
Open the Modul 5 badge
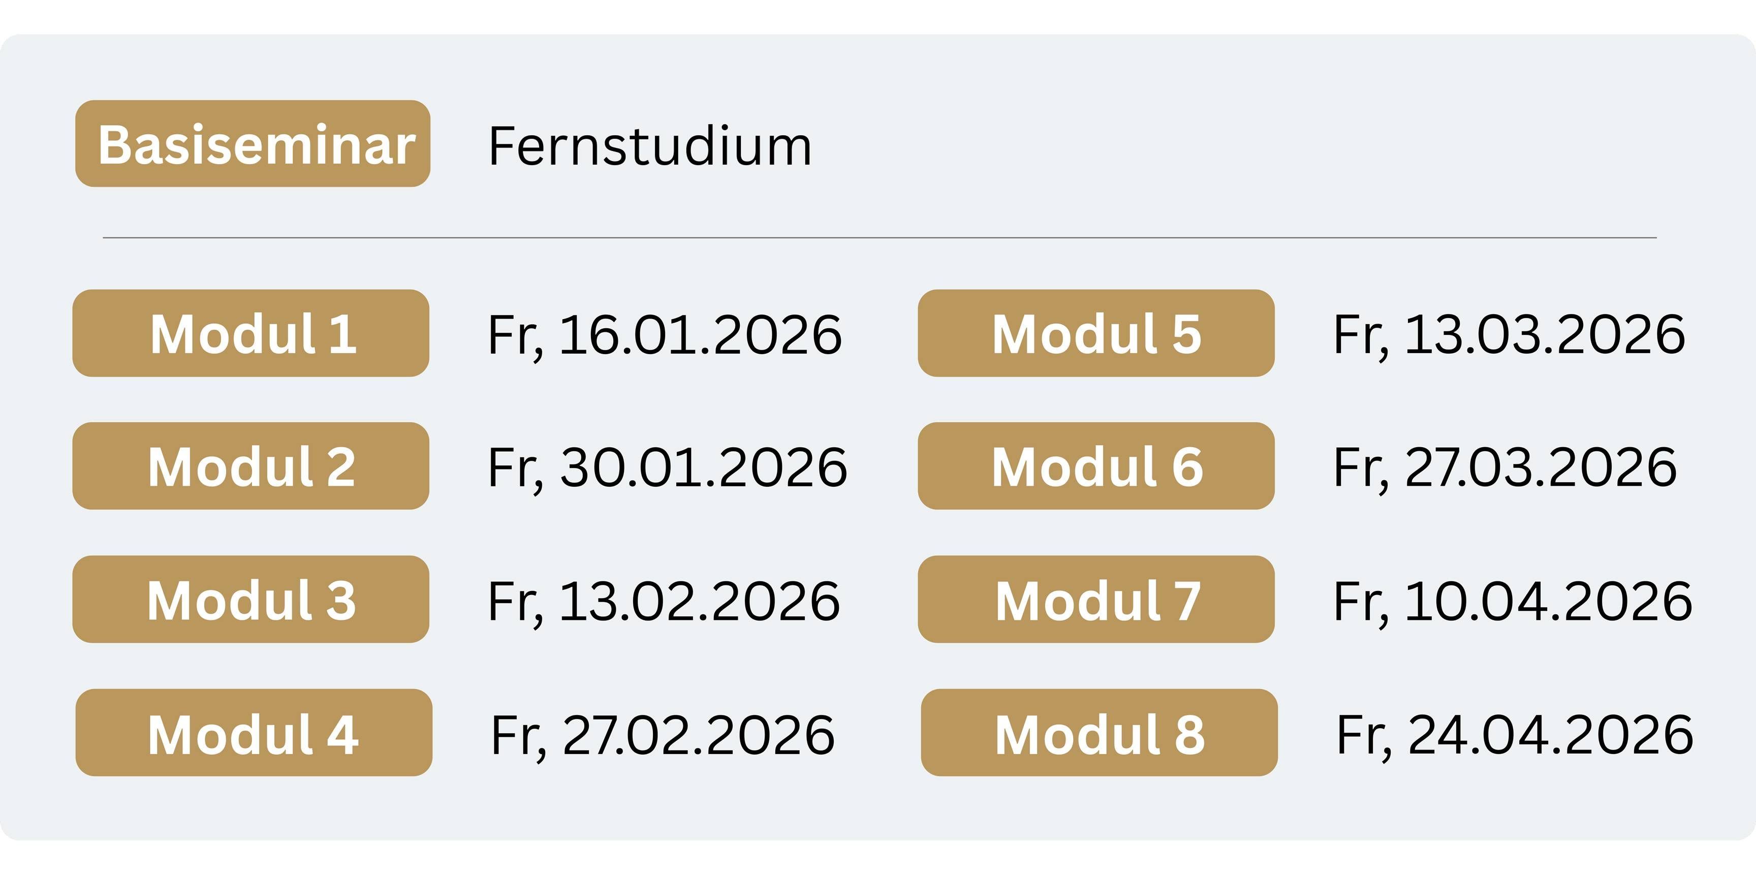[x=1096, y=333]
